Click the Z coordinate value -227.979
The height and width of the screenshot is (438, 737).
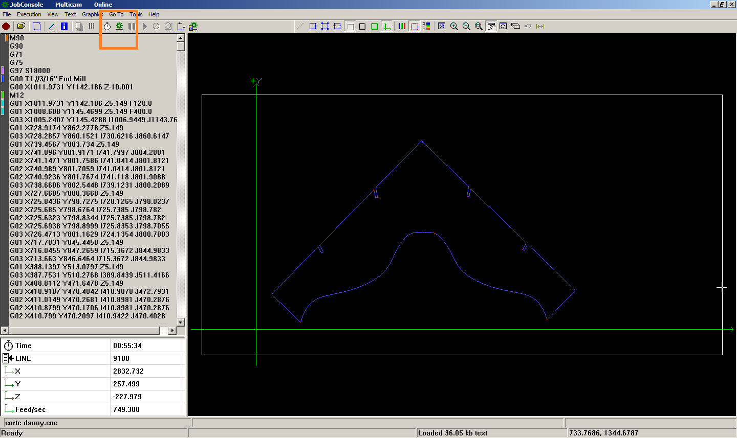pyautogui.click(x=127, y=397)
